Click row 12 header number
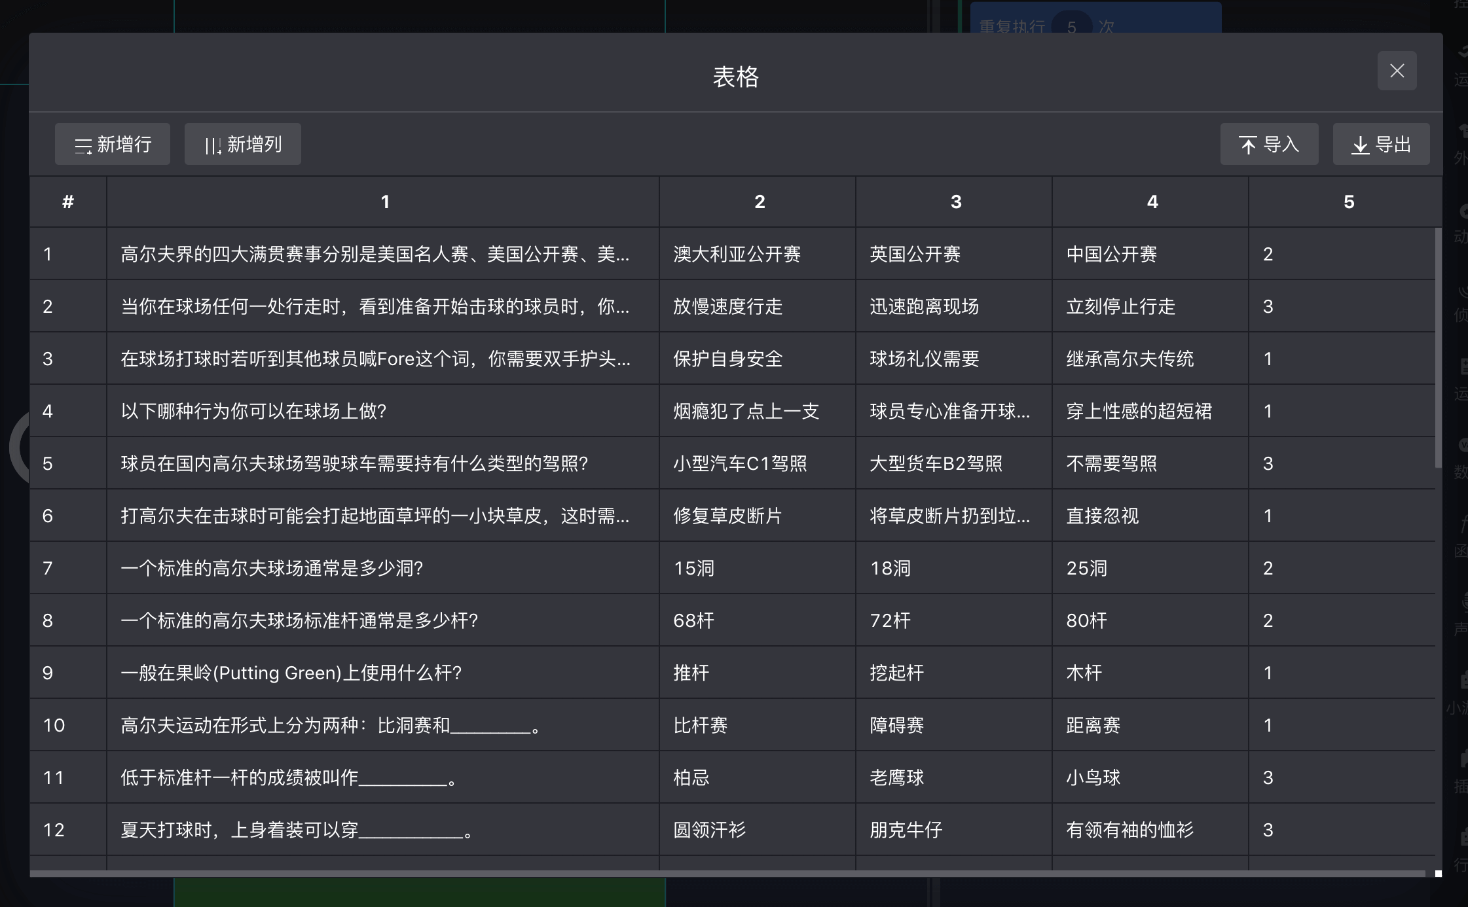Viewport: 1468px width, 907px height. [x=54, y=830]
